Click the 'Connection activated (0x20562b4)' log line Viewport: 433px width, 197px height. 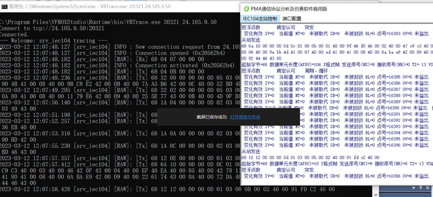point(118,66)
